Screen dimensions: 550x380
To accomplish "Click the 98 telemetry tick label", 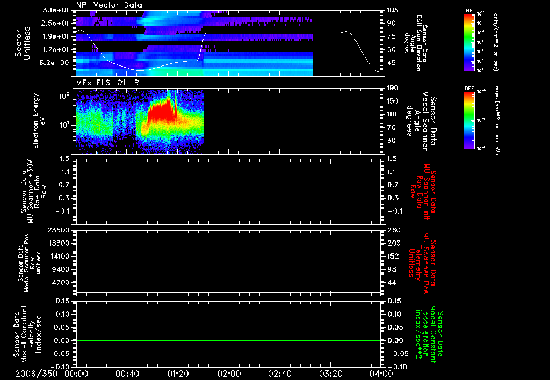I will pyautogui.click(x=392, y=269).
